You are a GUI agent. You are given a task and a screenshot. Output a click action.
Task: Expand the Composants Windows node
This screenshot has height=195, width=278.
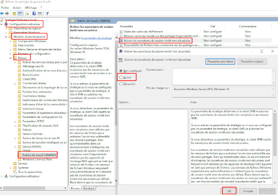10,41
